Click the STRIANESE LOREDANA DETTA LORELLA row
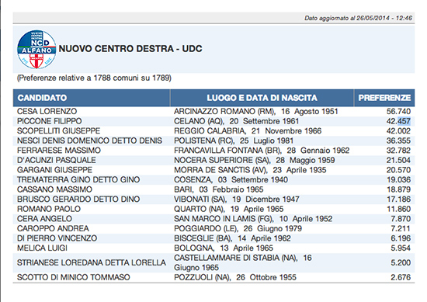427x302 pixels. (x=213, y=262)
